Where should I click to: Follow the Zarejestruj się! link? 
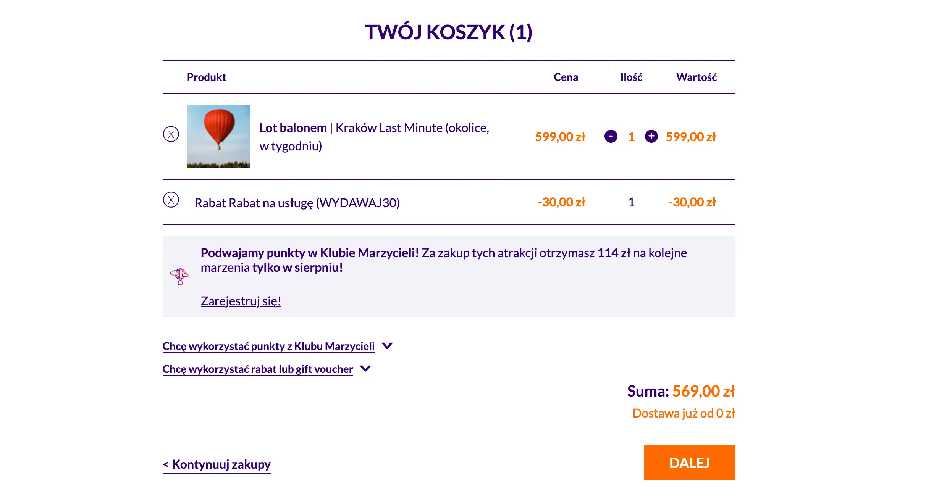tap(241, 301)
